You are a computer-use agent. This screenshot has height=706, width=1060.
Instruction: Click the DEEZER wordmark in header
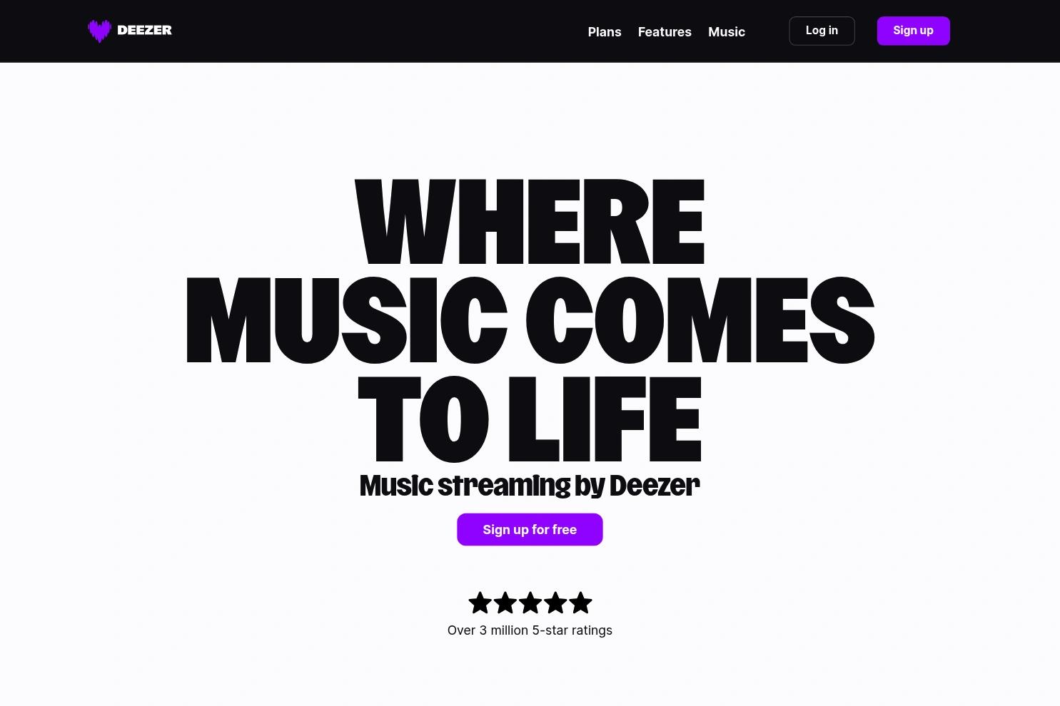(x=144, y=30)
